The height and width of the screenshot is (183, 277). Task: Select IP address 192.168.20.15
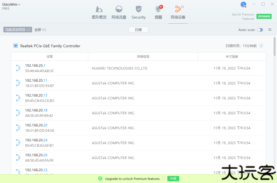pyautogui.click(x=36, y=95)
